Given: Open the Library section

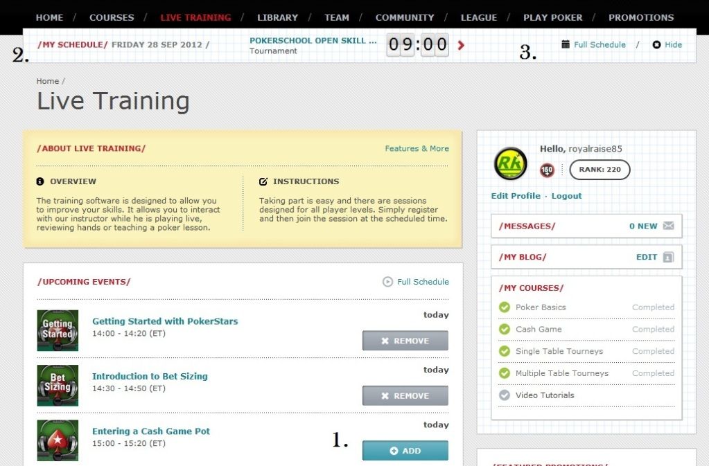Looking at the screenshot, I should [277, 17].
